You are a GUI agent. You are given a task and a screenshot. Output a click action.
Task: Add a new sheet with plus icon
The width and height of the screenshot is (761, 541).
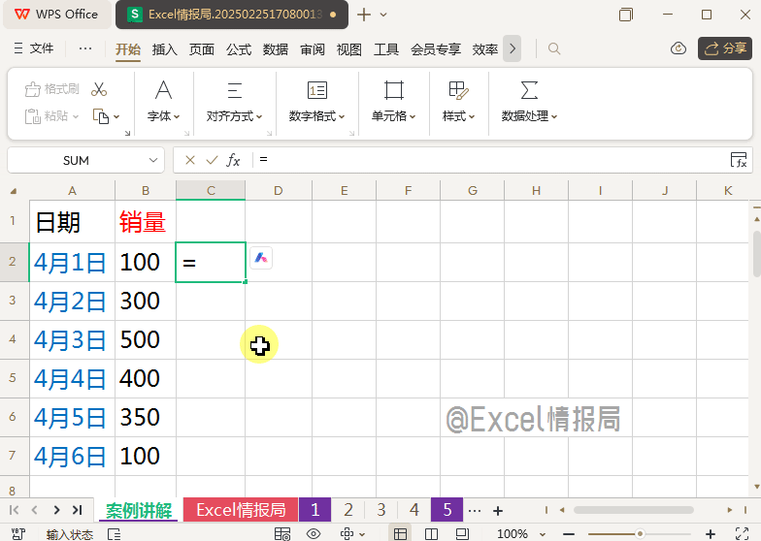tap(498, 510)
